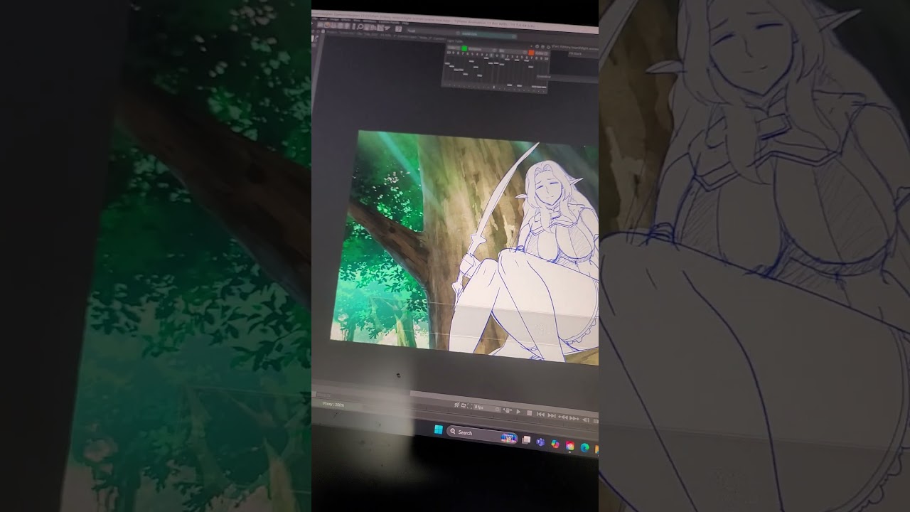
Task: Open Copilot from the taskbar
Action: pyautogui.click(x=555, y=444)
